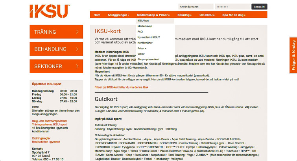The width and height of the screenshot is (297, 161).
Task: Expand the Spa för en dag menu
Action: click(234, 15)
